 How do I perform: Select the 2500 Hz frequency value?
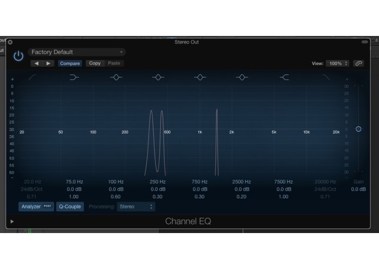click(x=242, y=182)
